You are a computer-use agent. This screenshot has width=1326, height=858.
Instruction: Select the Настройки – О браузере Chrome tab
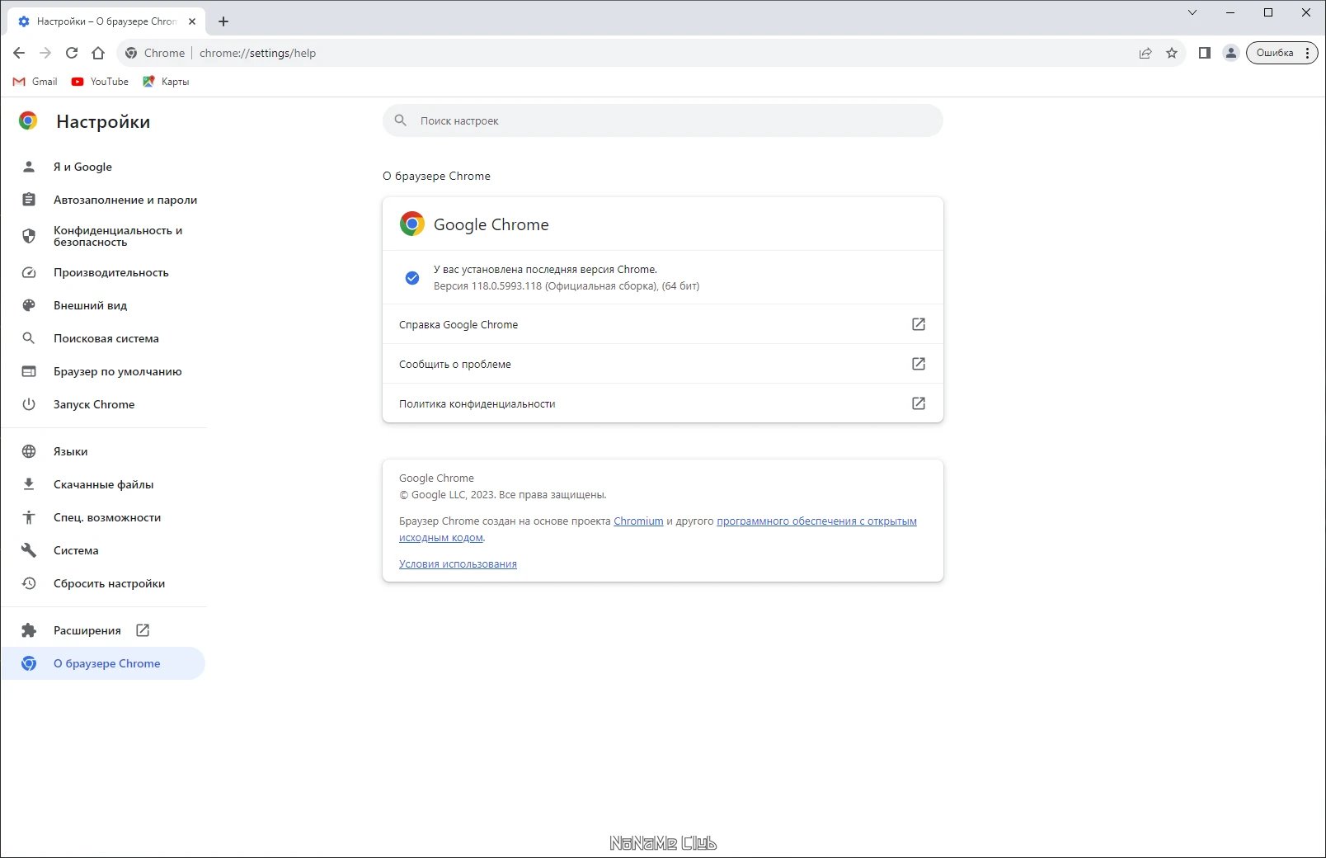[x=107, y=21]
